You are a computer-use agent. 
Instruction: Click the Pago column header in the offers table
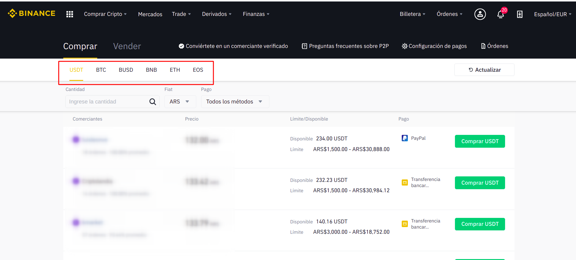point(404,119)
